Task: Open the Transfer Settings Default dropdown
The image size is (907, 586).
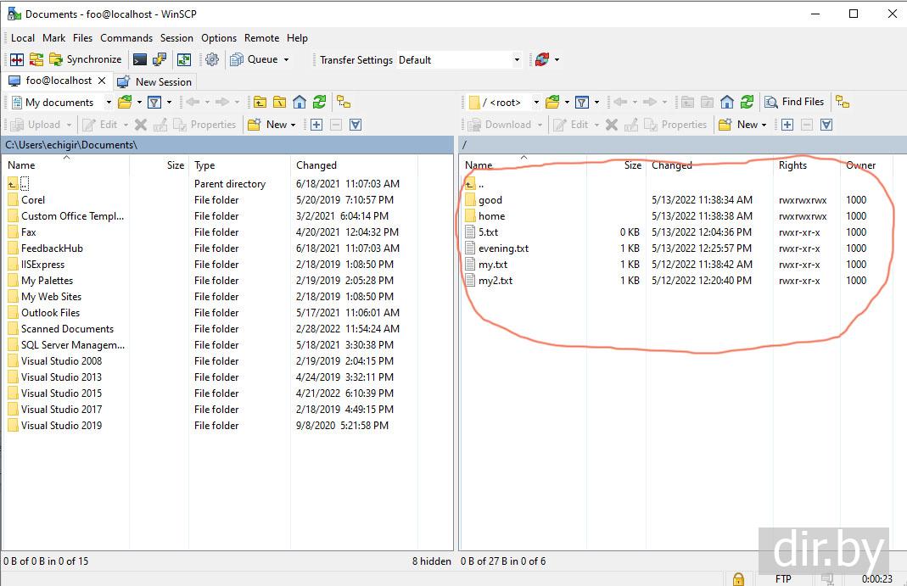Action: 516,60
